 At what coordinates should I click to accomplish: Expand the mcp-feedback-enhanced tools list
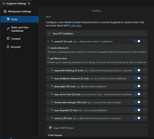coord(48,78)
